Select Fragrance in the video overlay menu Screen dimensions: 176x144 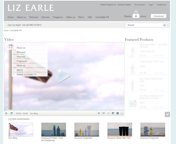coord(30,61)
